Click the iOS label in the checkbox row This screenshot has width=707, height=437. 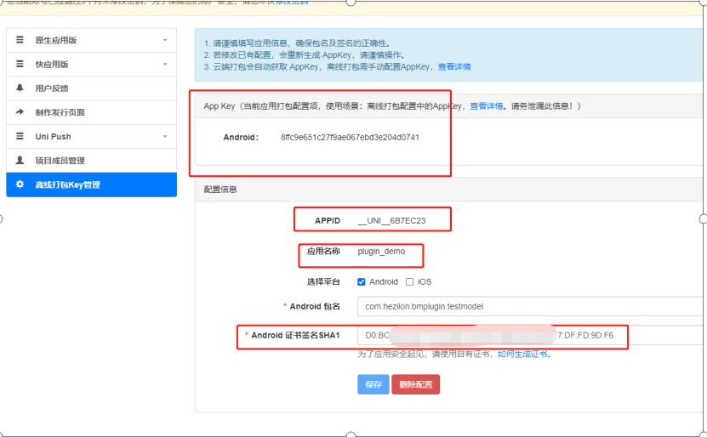tap(425, 282)
